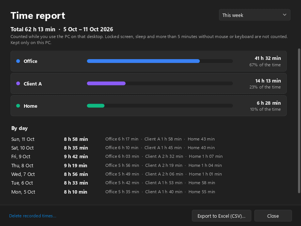The height and width of the screenshot is (226, 301).
Task: Select the Thu, 8 Oct day row
Action: tap(117, 165)
